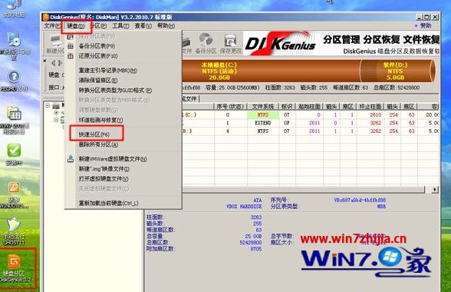Screen dimensions: 451x292
Task: Click 备份分区表(F9) menu entry
Action: tap(97, 46)
